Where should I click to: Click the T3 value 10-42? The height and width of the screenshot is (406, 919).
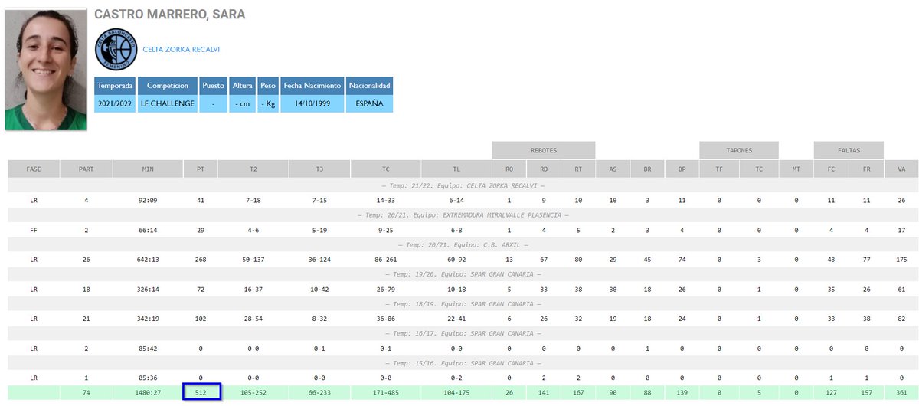[318, 290]
